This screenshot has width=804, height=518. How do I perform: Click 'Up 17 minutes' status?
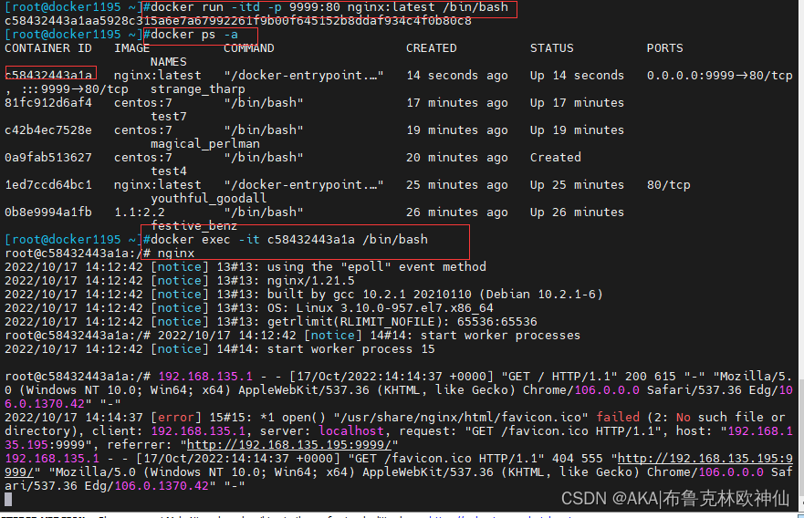pos(577,103)
